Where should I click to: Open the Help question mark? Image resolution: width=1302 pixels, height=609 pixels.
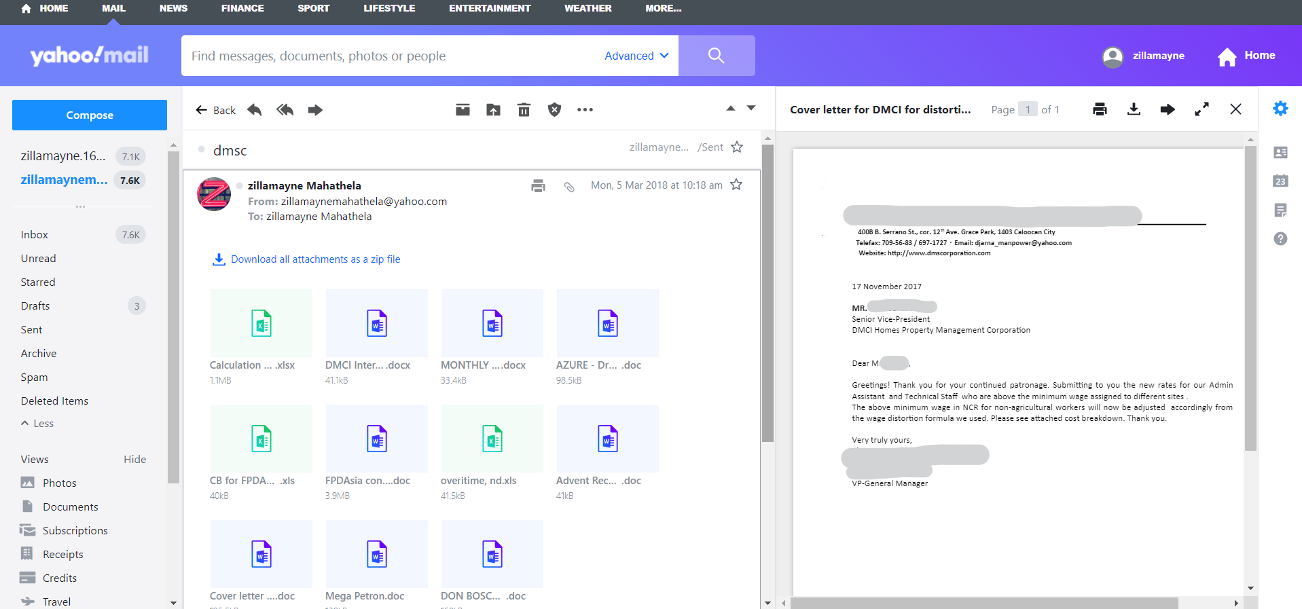(1280, 239)
